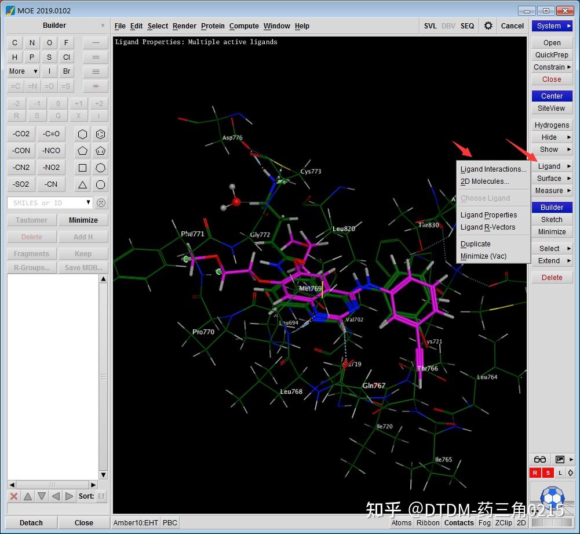Screen dimensions: 580x534
Task: Toggle Fog rendering in footer
Action: 484,522
